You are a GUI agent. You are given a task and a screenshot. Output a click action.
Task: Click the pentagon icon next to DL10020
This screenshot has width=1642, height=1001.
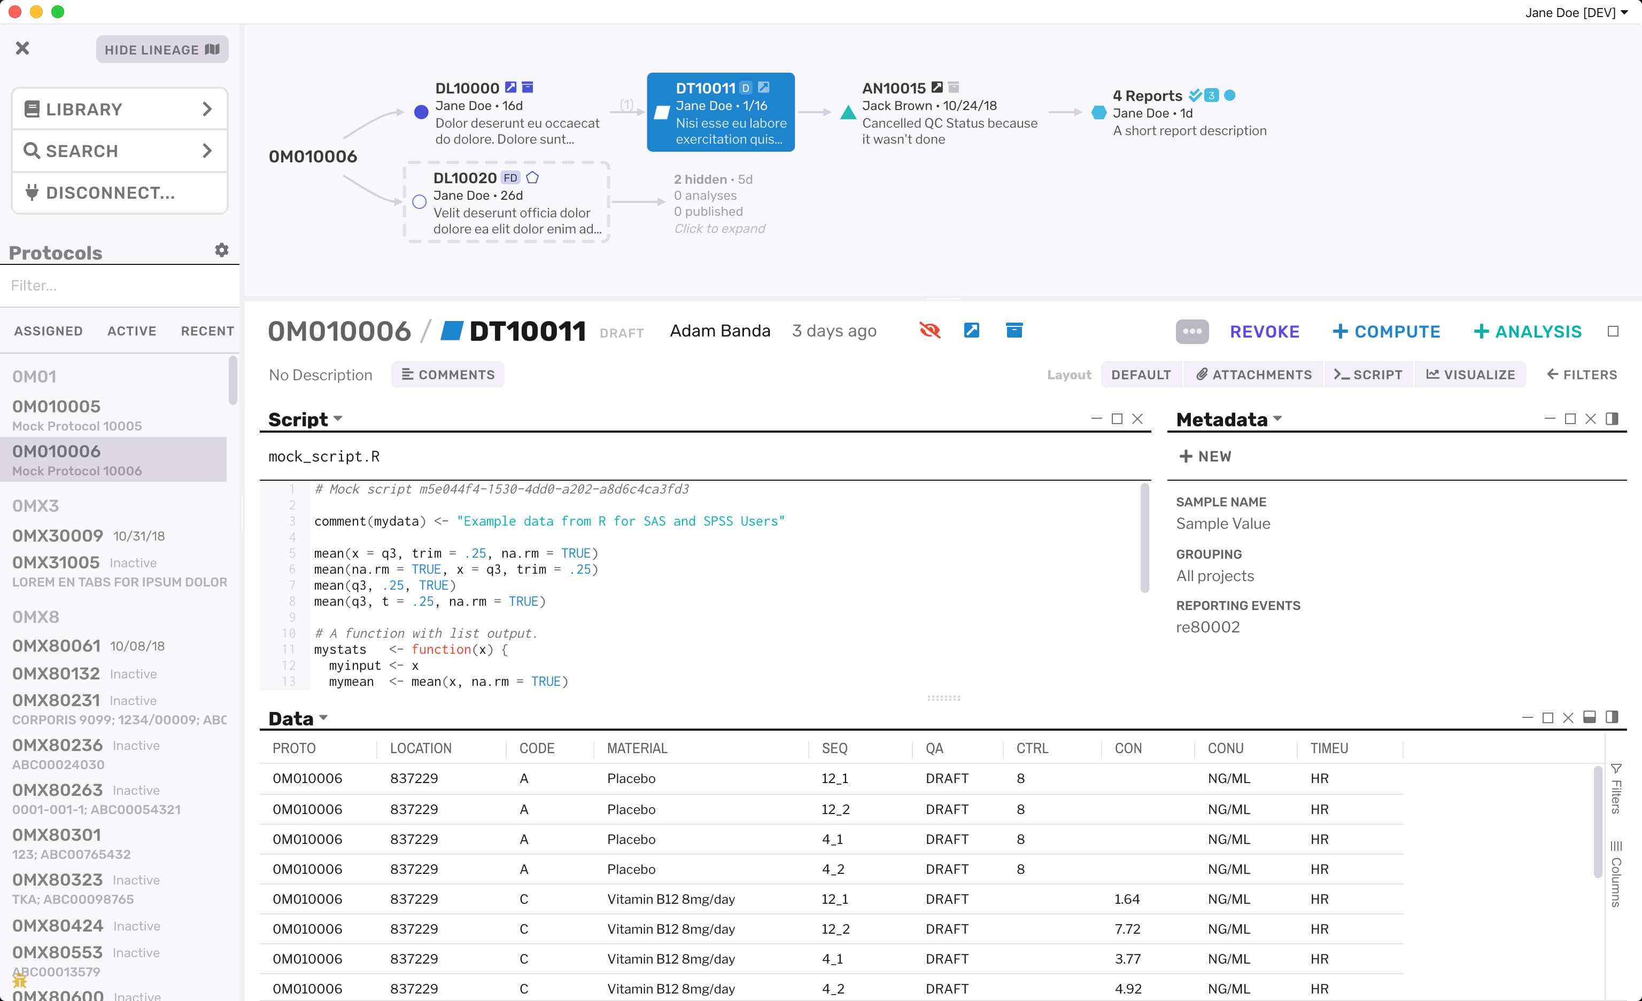pos(532,177)
